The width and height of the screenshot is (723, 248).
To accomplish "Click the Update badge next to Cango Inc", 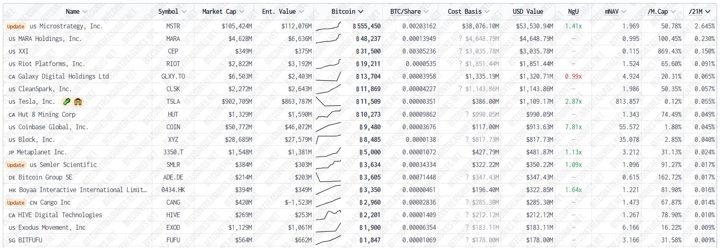I will click(x=16, y=203).
